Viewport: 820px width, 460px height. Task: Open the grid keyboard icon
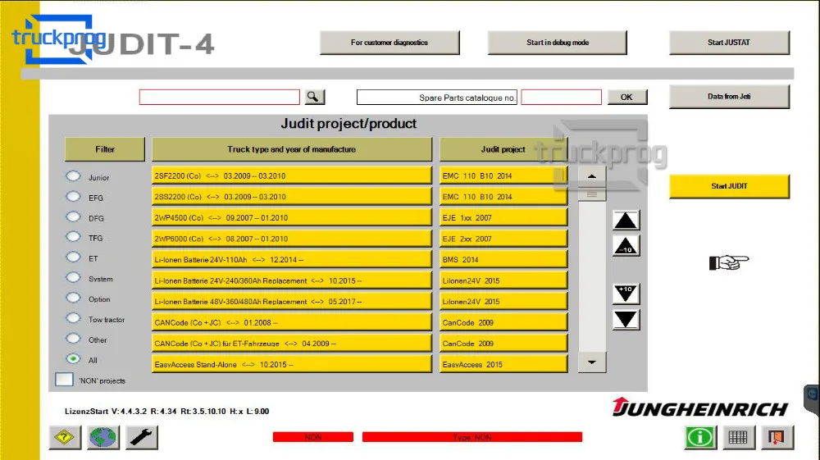pyautogui.click(x=738, y=437)
